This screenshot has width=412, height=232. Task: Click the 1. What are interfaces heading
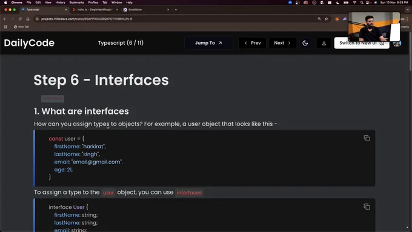pyautogui.click(x=81, y=111)
